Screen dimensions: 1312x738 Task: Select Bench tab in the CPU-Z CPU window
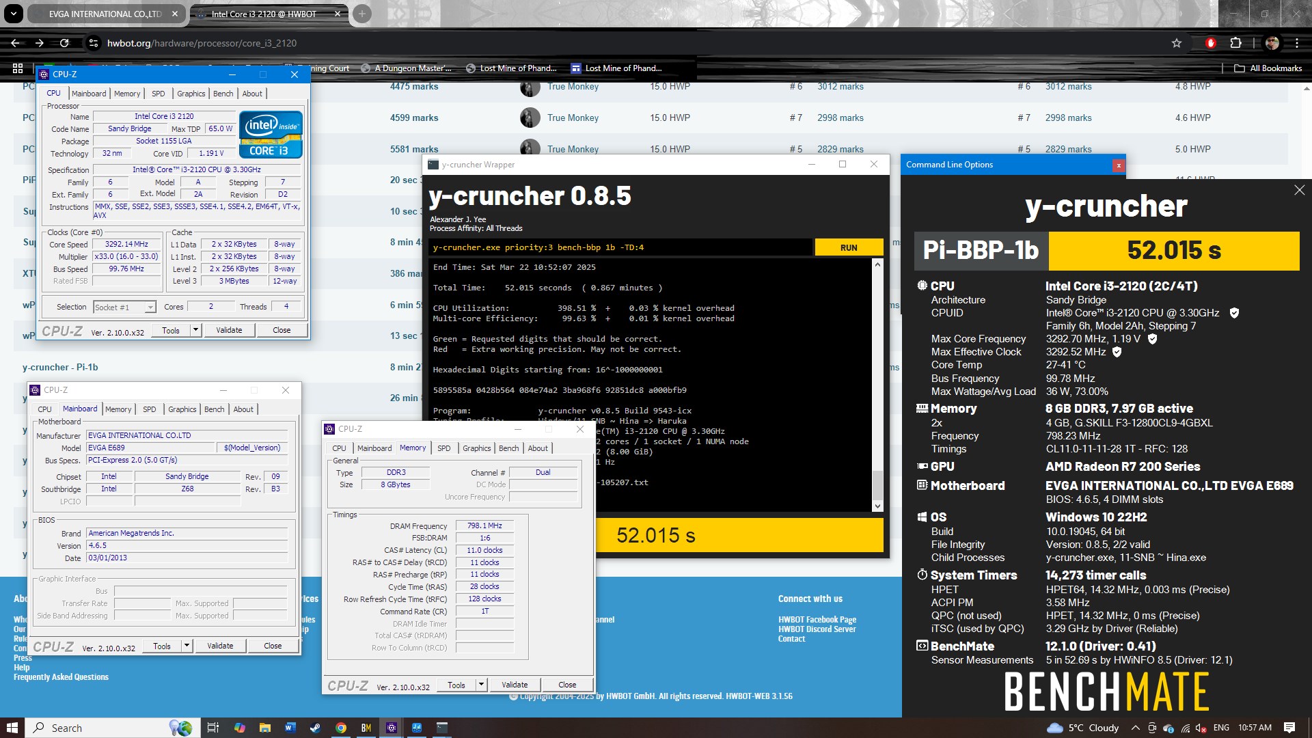(223, 94)
